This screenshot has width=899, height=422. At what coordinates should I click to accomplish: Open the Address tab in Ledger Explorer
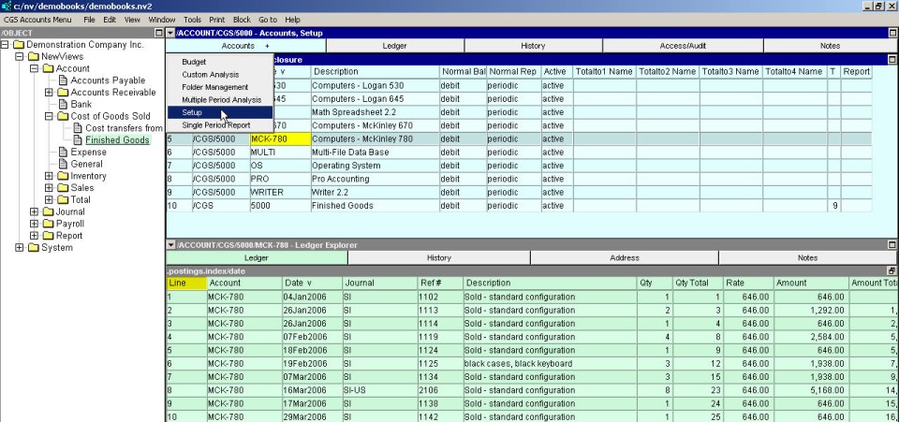click(624, 257)
